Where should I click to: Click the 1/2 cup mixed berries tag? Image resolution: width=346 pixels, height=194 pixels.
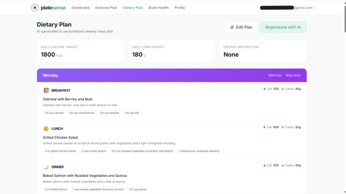click(82, 113)
